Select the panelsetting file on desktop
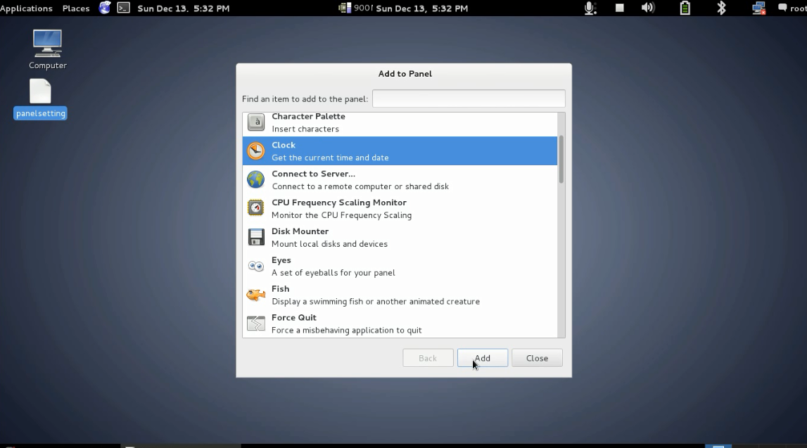This screenshot has height=448, width=807. coord(40,99)
